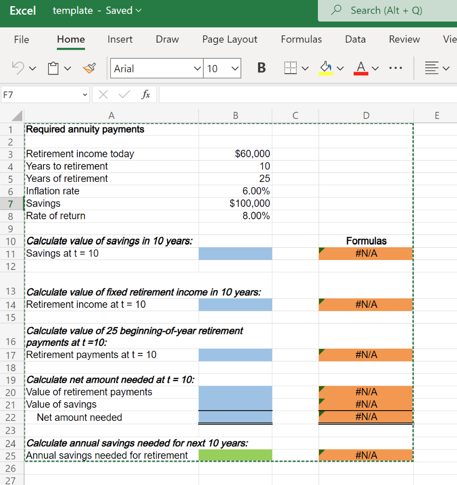The width and height of the screenshot is (457, 485).
Task: Open the Data ribbon tab
Action: pos(355,39)
